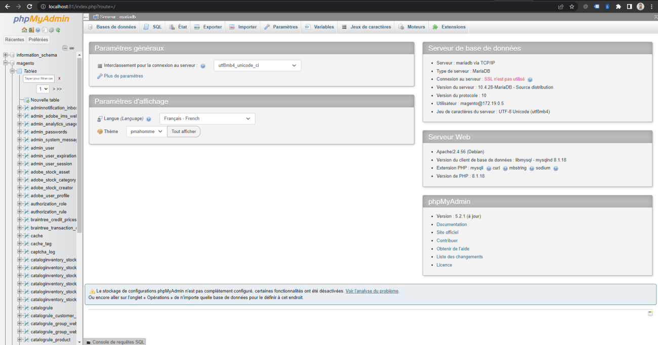Open the Voir l'analyse du problème link
This screenshot has height=345, width=658.
[372, 291]
